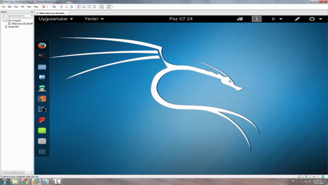
Task: Open the Help menu
Action: click(36, 7)
